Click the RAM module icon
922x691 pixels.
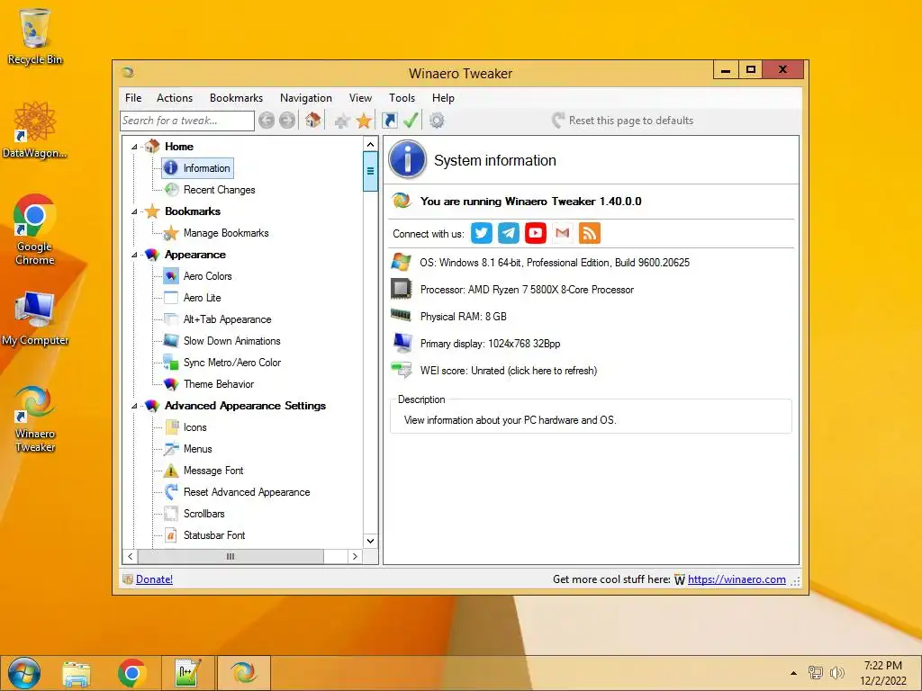(401, 316)
